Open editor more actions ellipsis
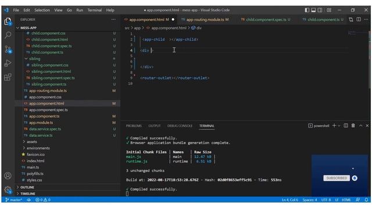Viewport: 372px width, 209px height. [x=367, y=19]
